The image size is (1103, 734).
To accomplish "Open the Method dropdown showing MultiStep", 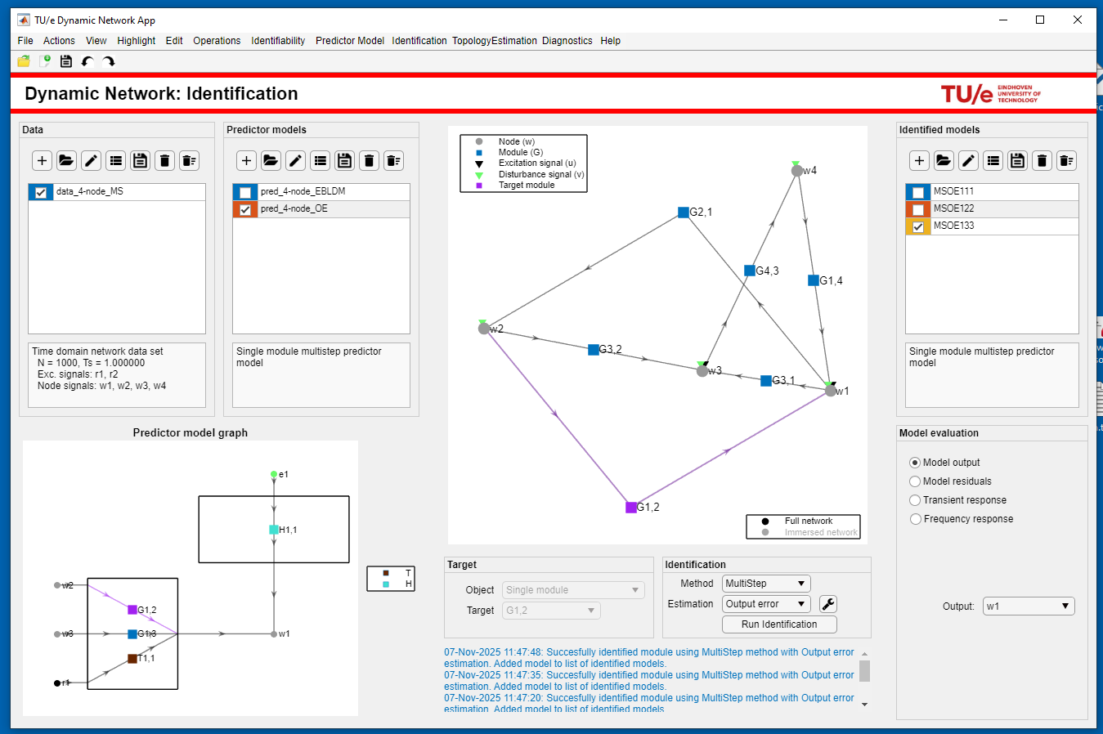I will (x=766, y=584).
